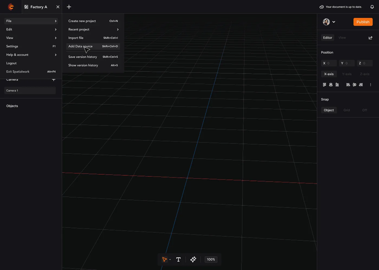The image size is (379, 270).
Task: Expand Recent project chevron arrow
Action: tap(118, 29)
